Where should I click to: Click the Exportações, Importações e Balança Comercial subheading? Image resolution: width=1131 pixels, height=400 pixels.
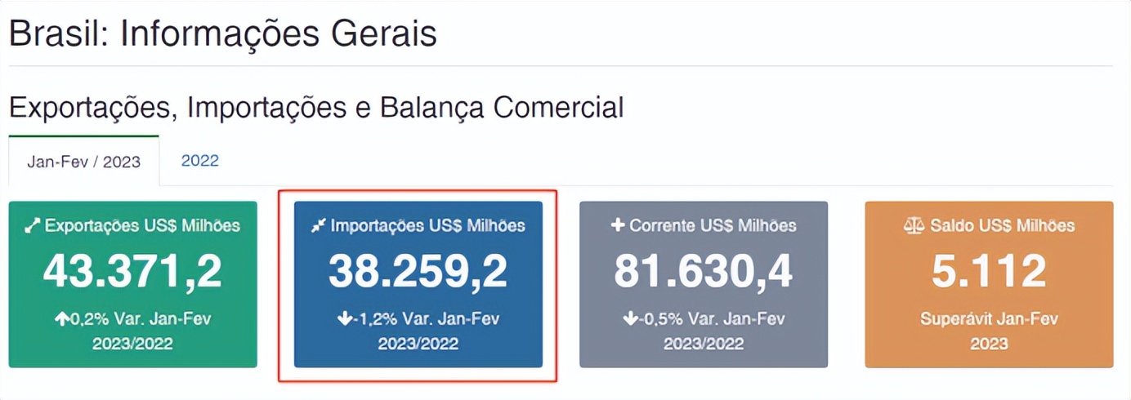point(315,107)
